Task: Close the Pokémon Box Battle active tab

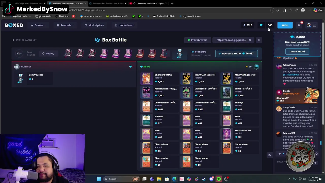Action: pos(85,4)
